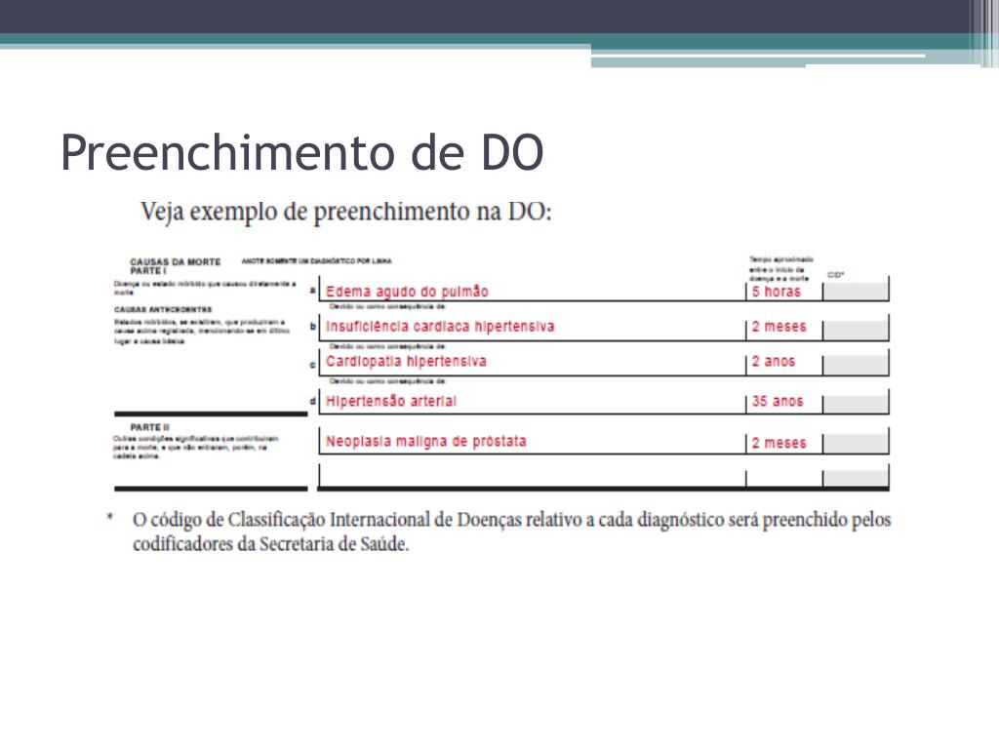Click the "CAUSAS ANTECEDENTES" label

coord(163,309)
